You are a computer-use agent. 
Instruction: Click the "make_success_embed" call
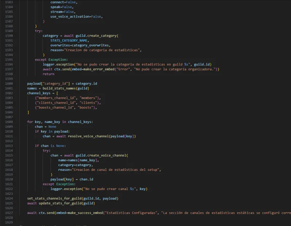click(85, 213)
